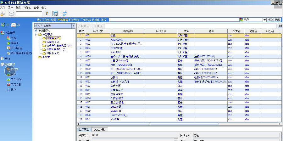283x141 pixels.
Task: Click the save disk icon in toolbar
Action: pyautogui.click(x=56, y=13)
